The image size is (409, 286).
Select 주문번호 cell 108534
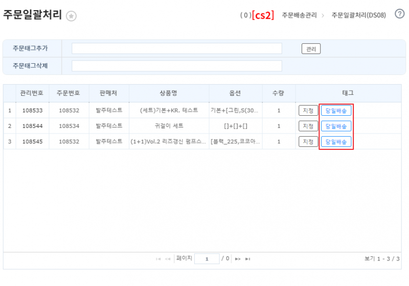(x=69, y=126)
